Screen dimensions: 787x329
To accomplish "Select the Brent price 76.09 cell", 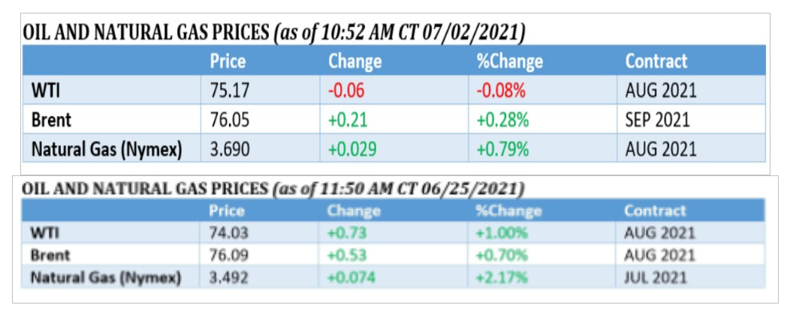I will click(228, 256).
